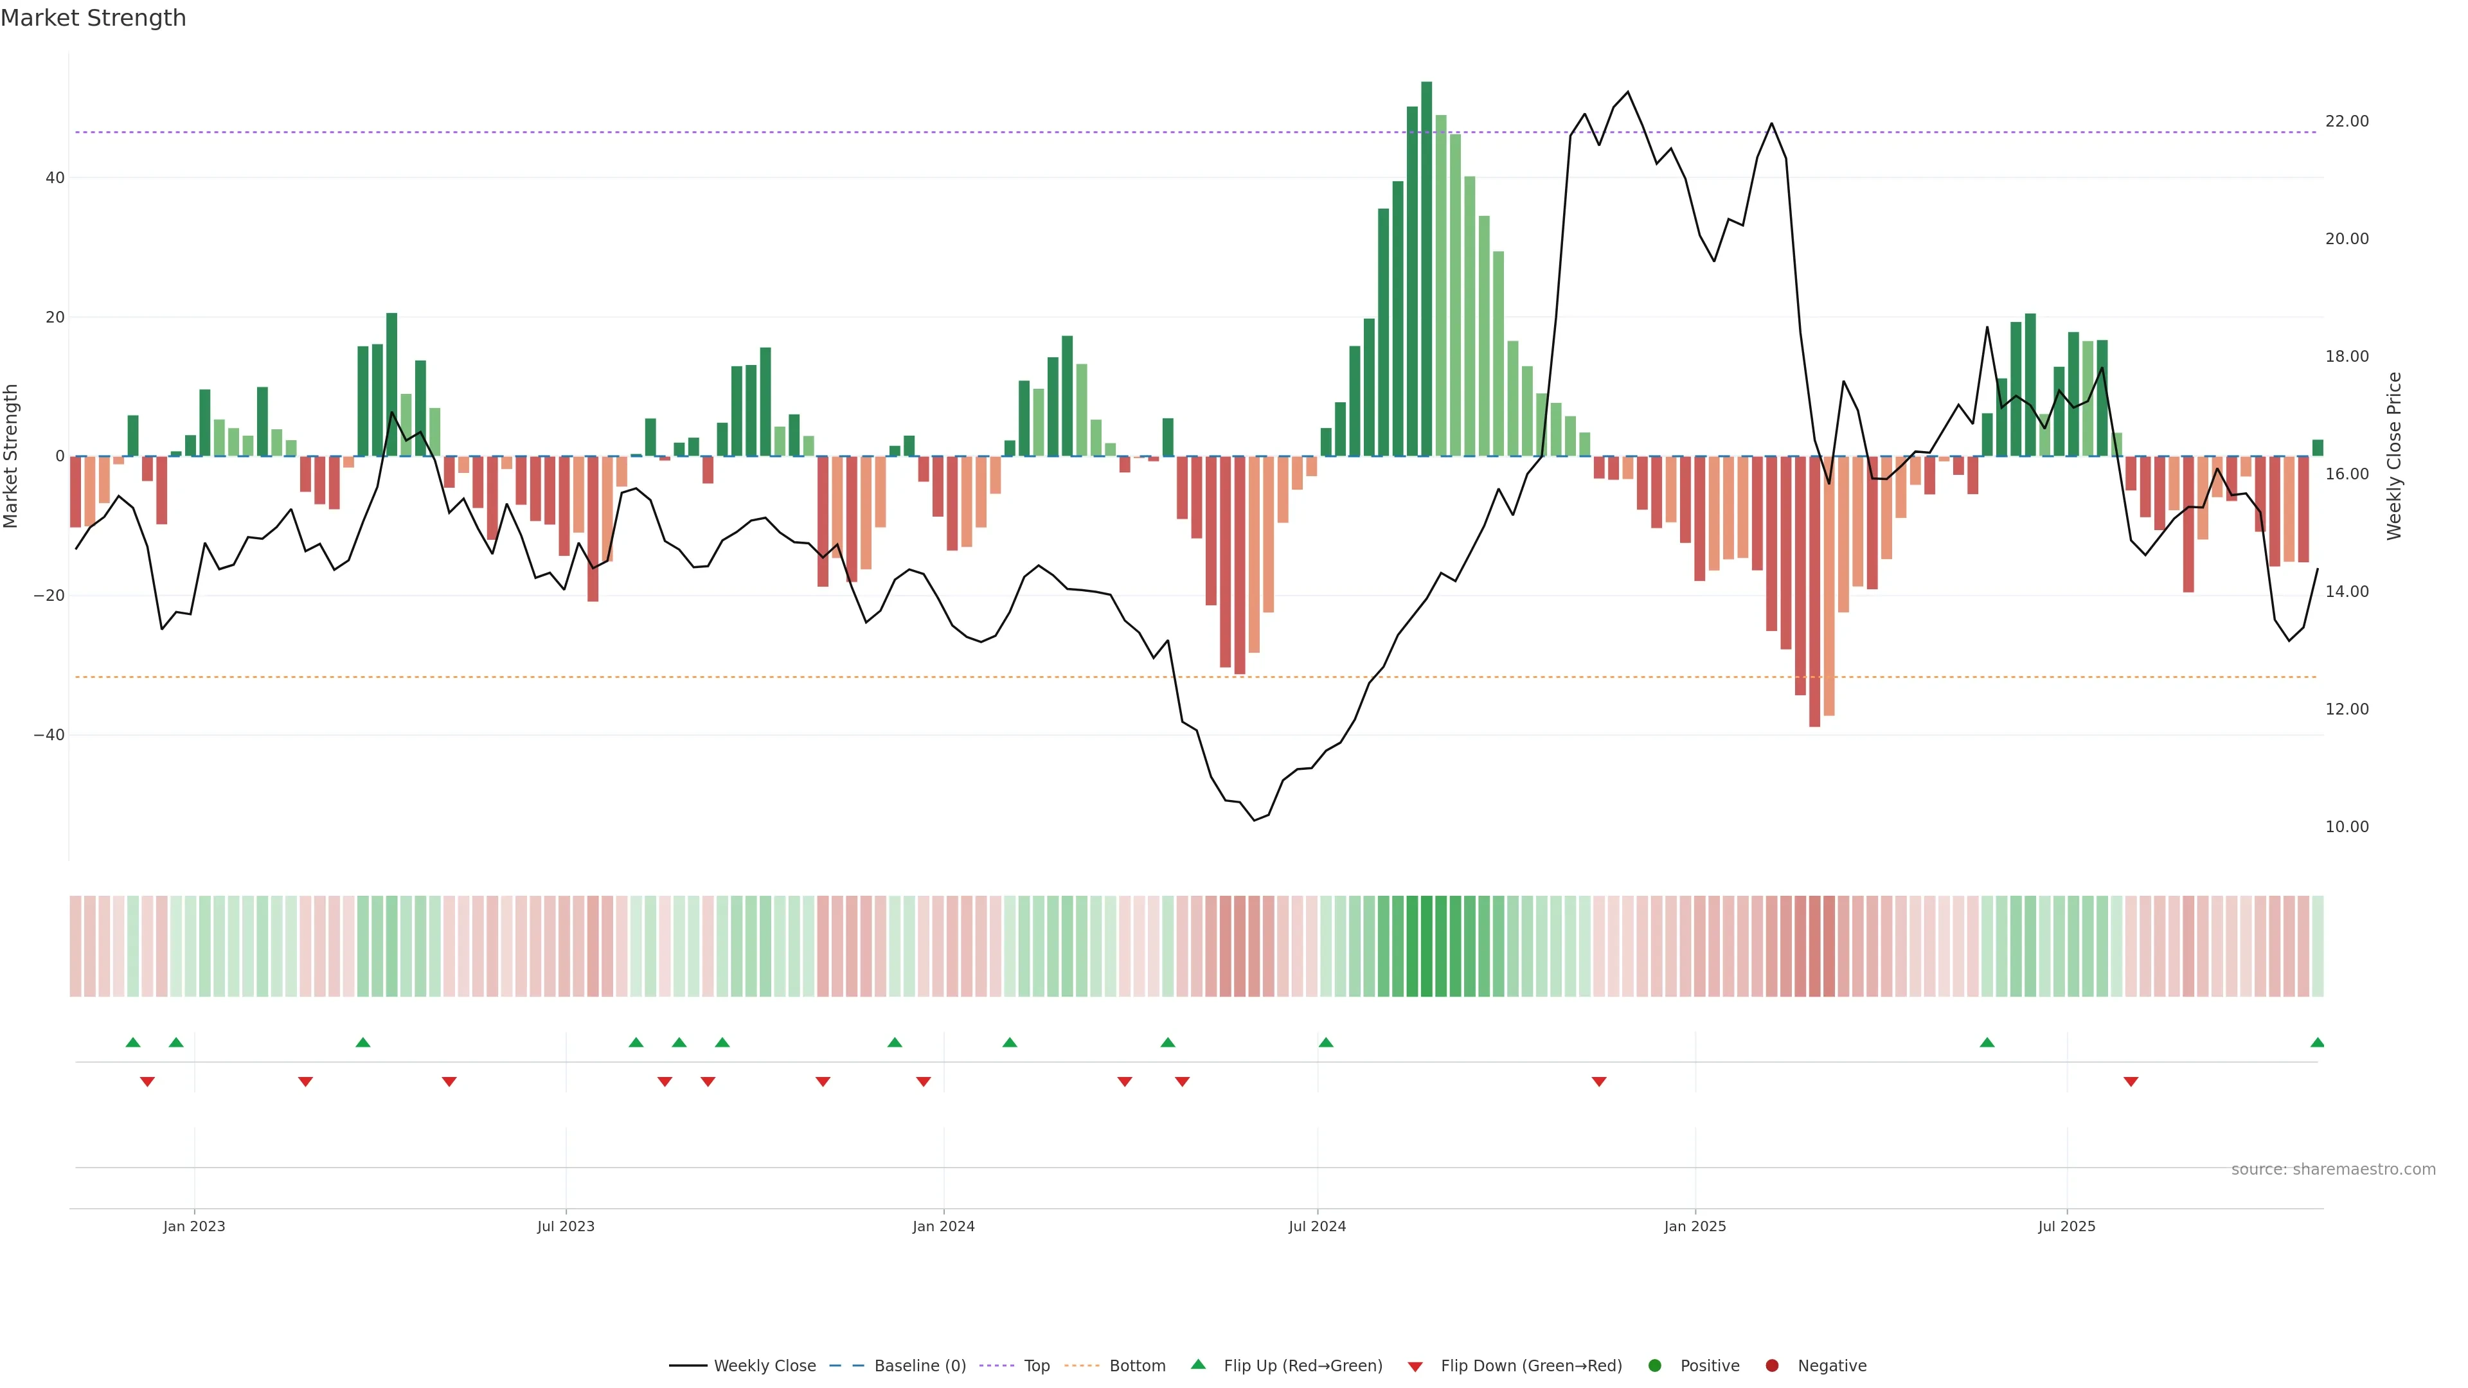Viewport: 2468px width, 1388px height.
Task: Click the source: sharemaestro.com text
Action: coord(2333,1169)
